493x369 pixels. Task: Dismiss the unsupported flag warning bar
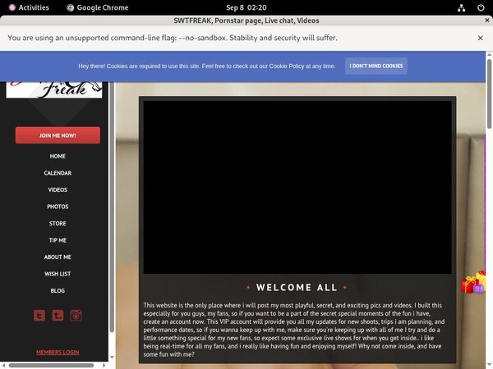pos(481,38)
